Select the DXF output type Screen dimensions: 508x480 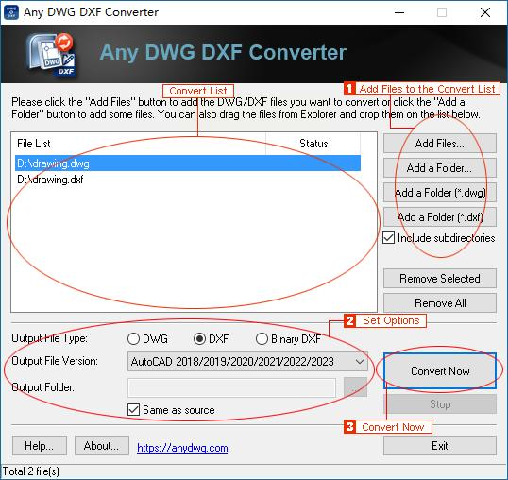click(x=199, y=339)
